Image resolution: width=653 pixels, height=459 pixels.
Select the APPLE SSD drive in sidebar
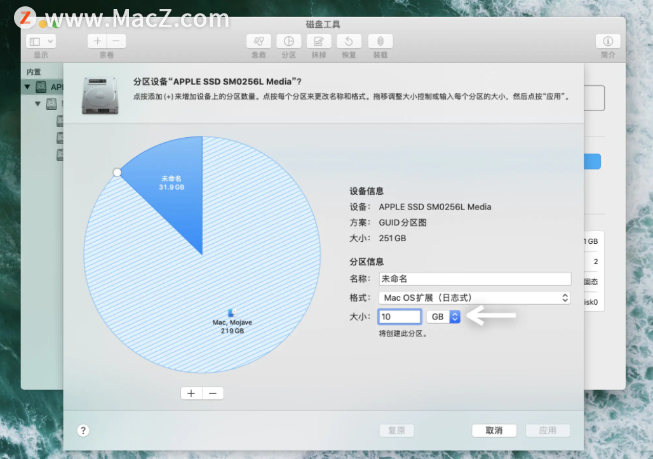click(x=41, y=87)
